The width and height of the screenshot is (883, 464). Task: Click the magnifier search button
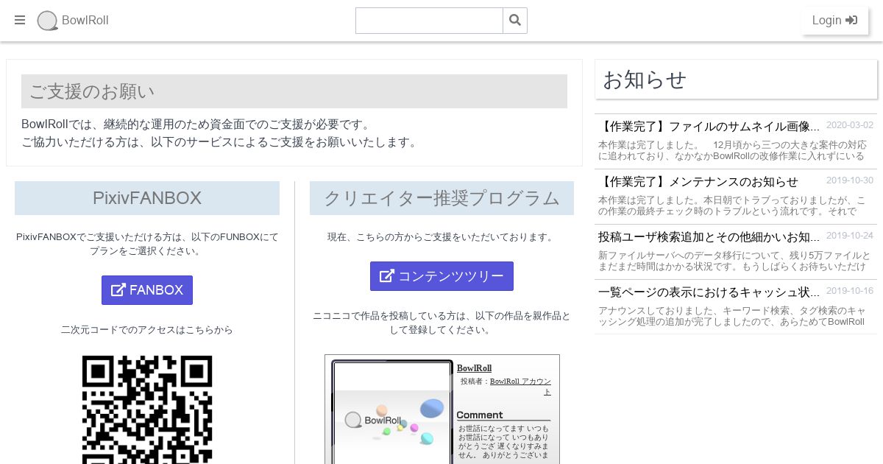[515, 21]
